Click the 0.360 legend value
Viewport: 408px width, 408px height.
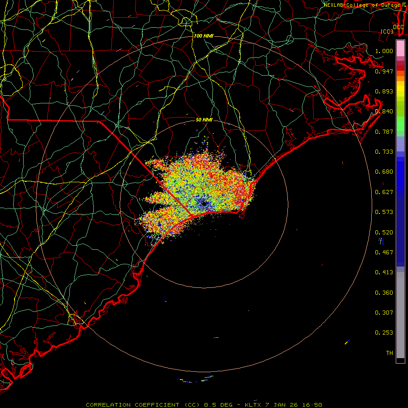(x=384, y=293)
